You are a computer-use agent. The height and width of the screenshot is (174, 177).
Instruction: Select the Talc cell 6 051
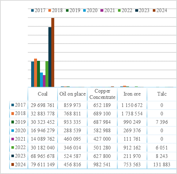[x=162, y=148]
